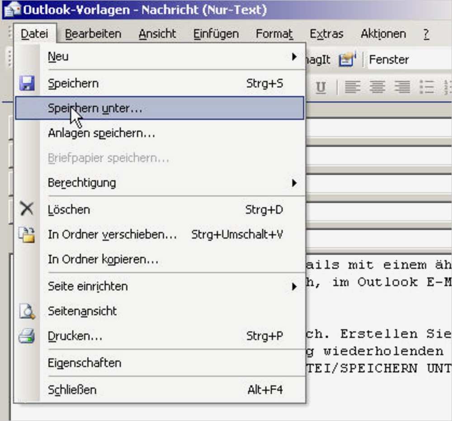Click the folder icon next to In Ordner verschieben
Screen dimensions: 452x421
tap(27, 233)
